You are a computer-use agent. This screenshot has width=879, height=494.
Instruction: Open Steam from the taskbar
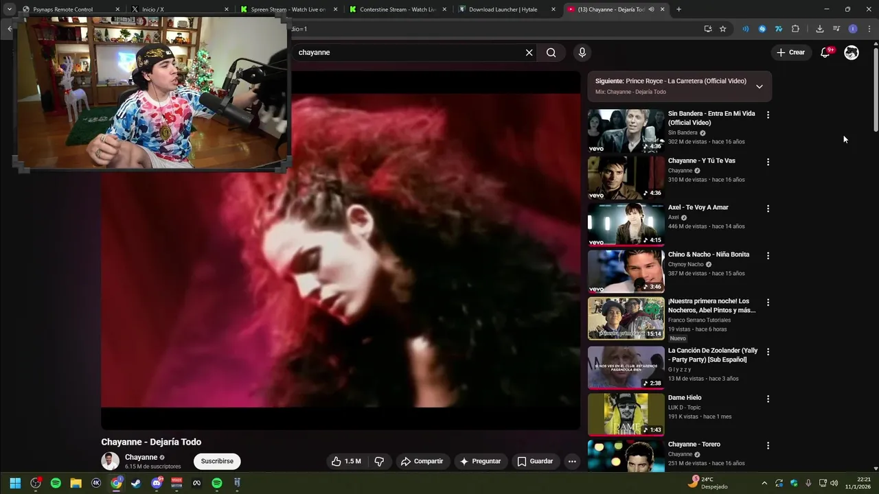pos(137,483)
